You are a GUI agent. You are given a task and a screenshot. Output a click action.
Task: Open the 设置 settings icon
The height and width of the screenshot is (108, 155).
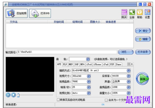147,14
